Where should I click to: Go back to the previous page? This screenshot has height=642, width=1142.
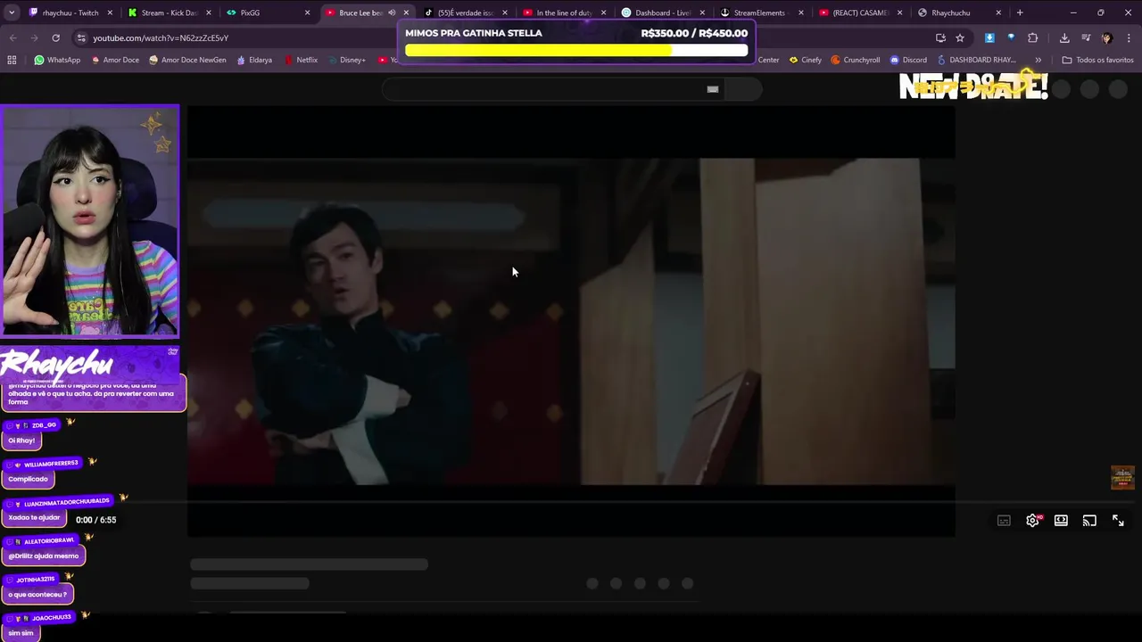(12, 38)
